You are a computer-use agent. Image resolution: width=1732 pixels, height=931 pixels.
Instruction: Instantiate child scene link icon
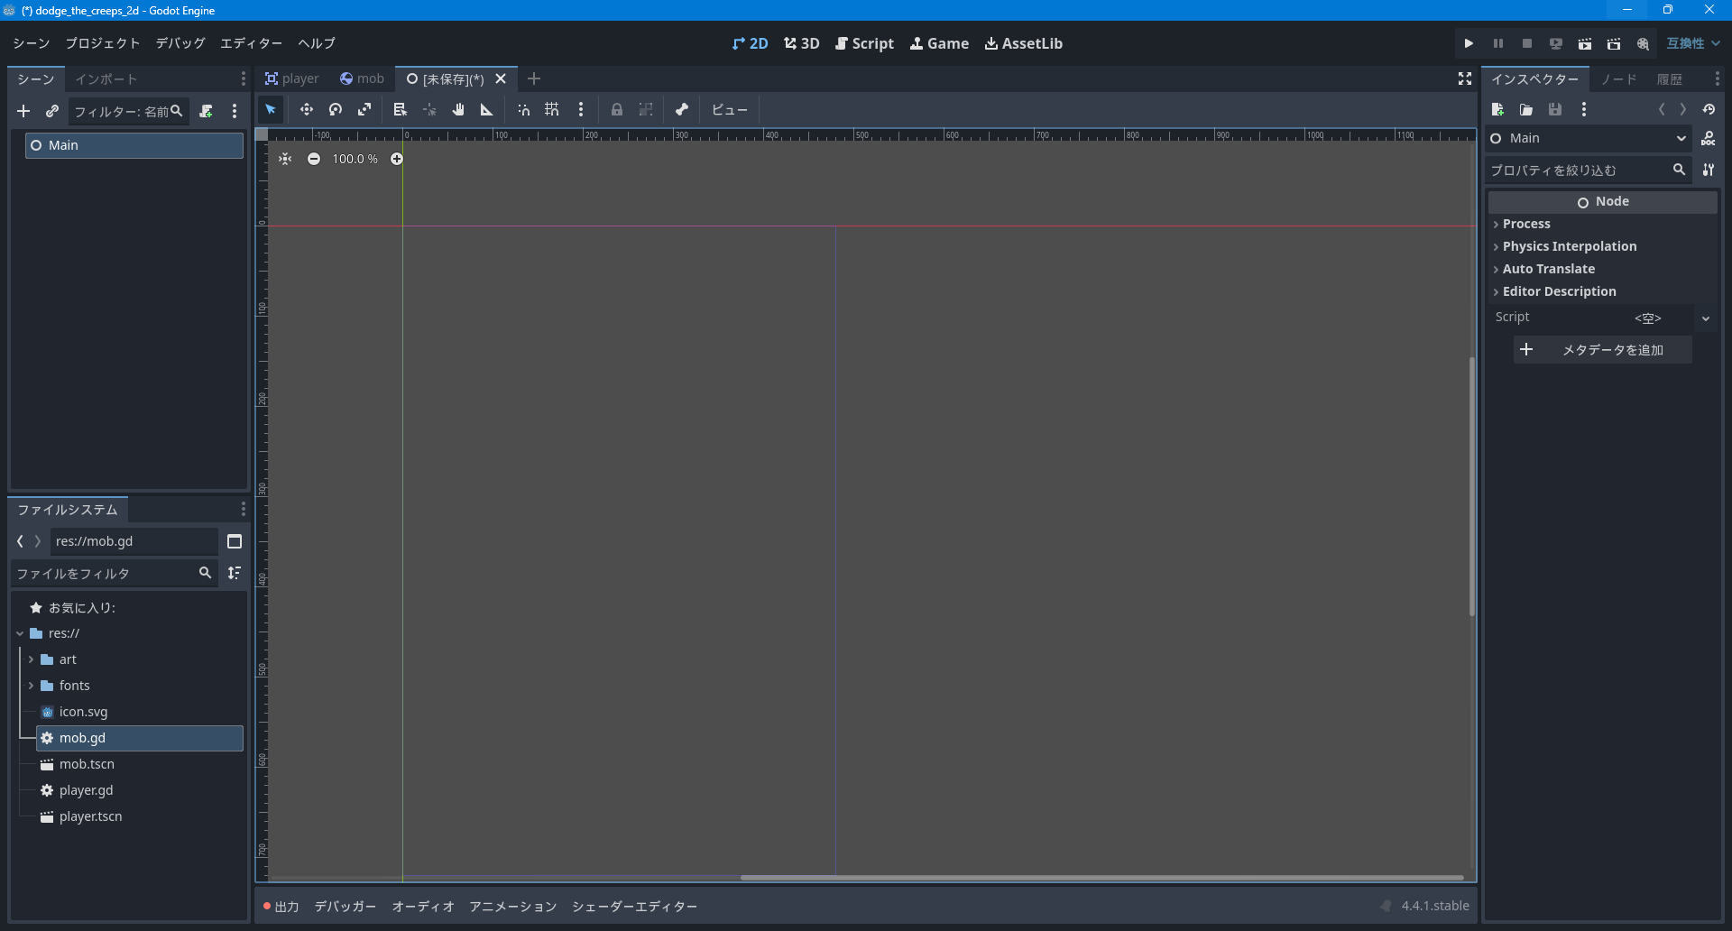[x=52, y=111]
